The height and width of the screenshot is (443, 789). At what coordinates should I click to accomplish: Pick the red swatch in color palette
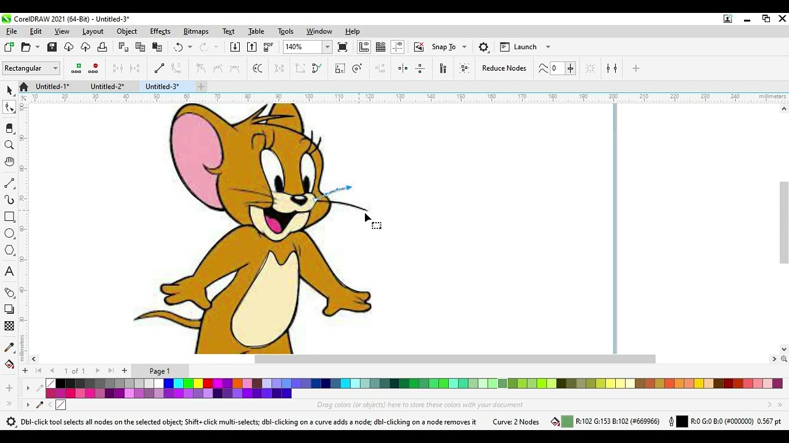point(208,384)
